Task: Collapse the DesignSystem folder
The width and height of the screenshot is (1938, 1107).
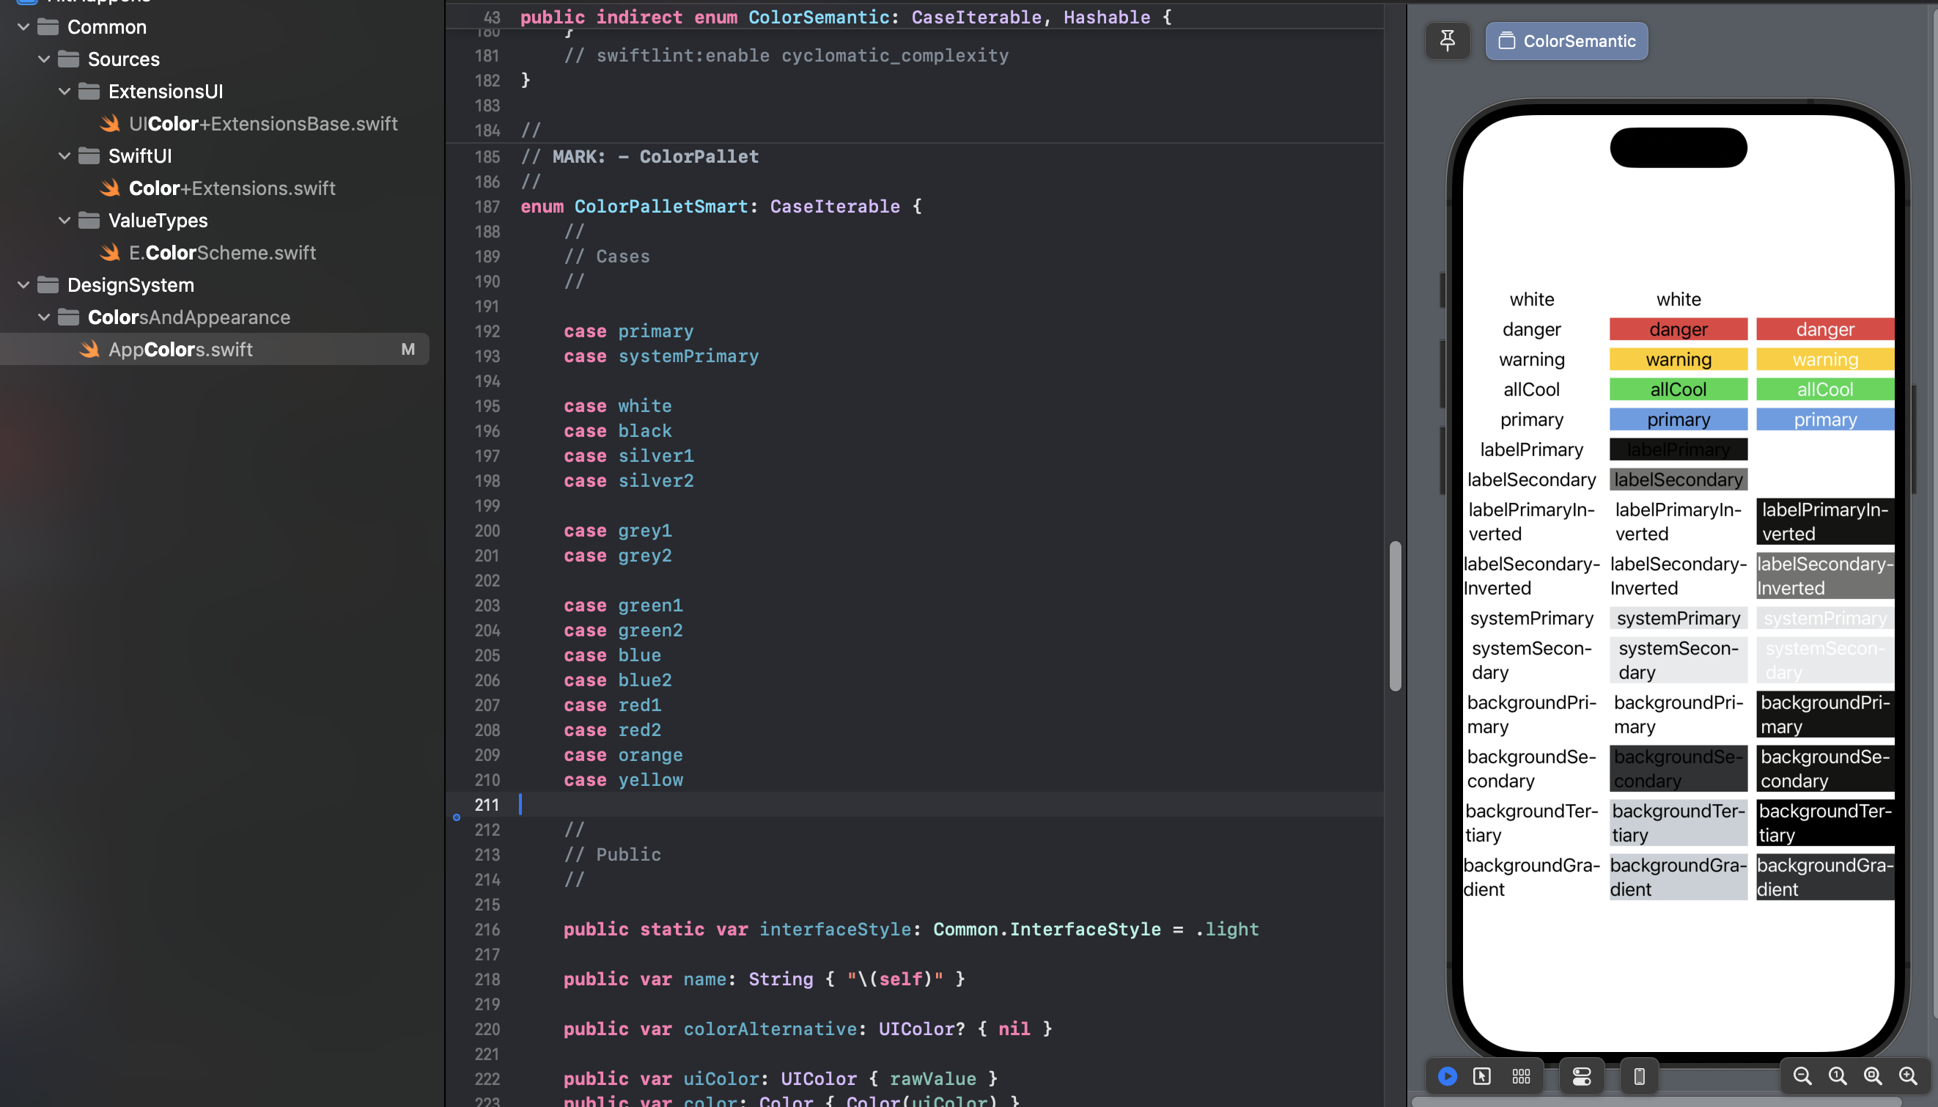Action: point(23,285)
